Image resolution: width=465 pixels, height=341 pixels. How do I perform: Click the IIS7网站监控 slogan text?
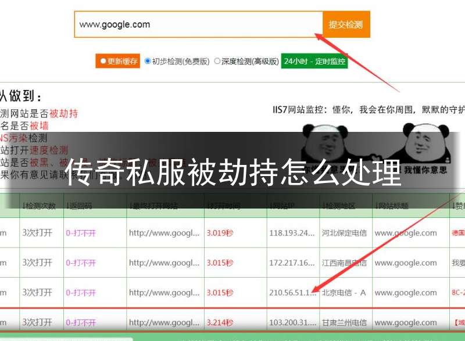[369, 110]
